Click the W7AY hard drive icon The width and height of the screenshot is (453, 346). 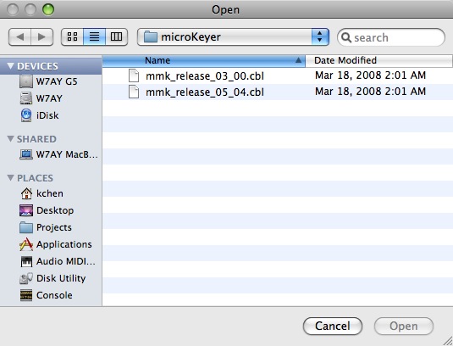26,98
